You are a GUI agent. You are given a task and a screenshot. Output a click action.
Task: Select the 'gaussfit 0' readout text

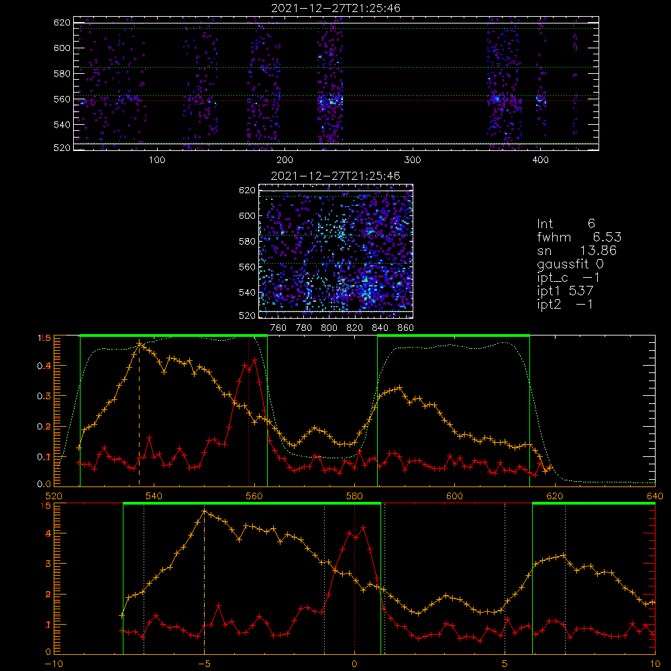point(570,264)
